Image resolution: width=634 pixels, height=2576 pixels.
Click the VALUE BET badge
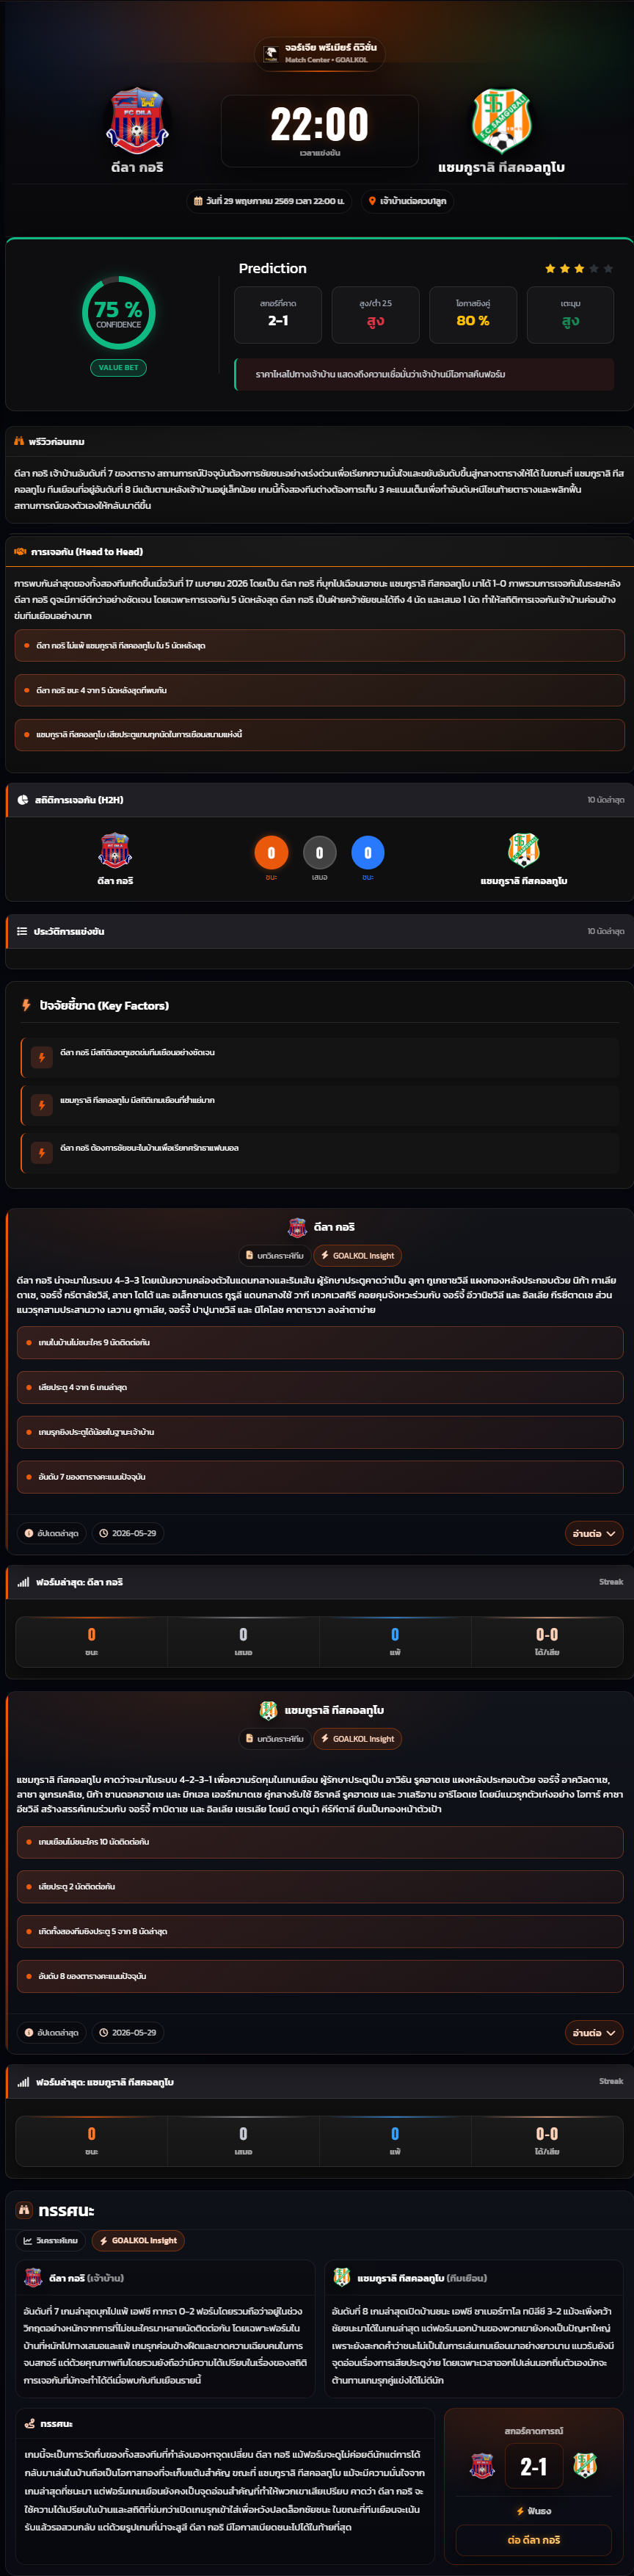tap(119, 367)
